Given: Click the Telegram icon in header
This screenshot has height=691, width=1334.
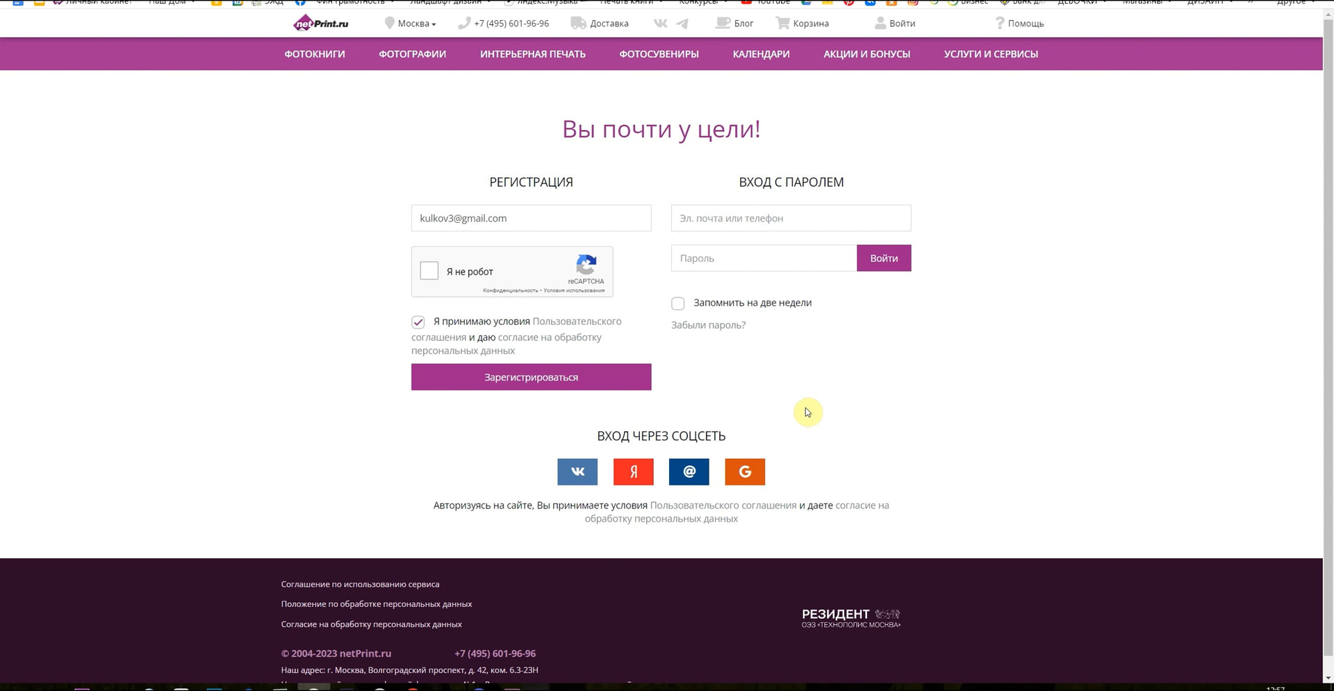Looking at the screenshot, I should point(683,23).
